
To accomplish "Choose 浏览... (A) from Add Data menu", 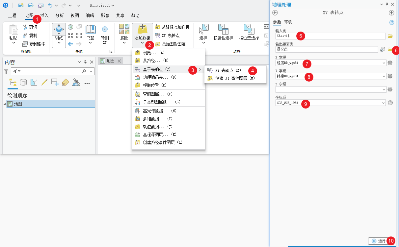I will click(x=169, y=53).
